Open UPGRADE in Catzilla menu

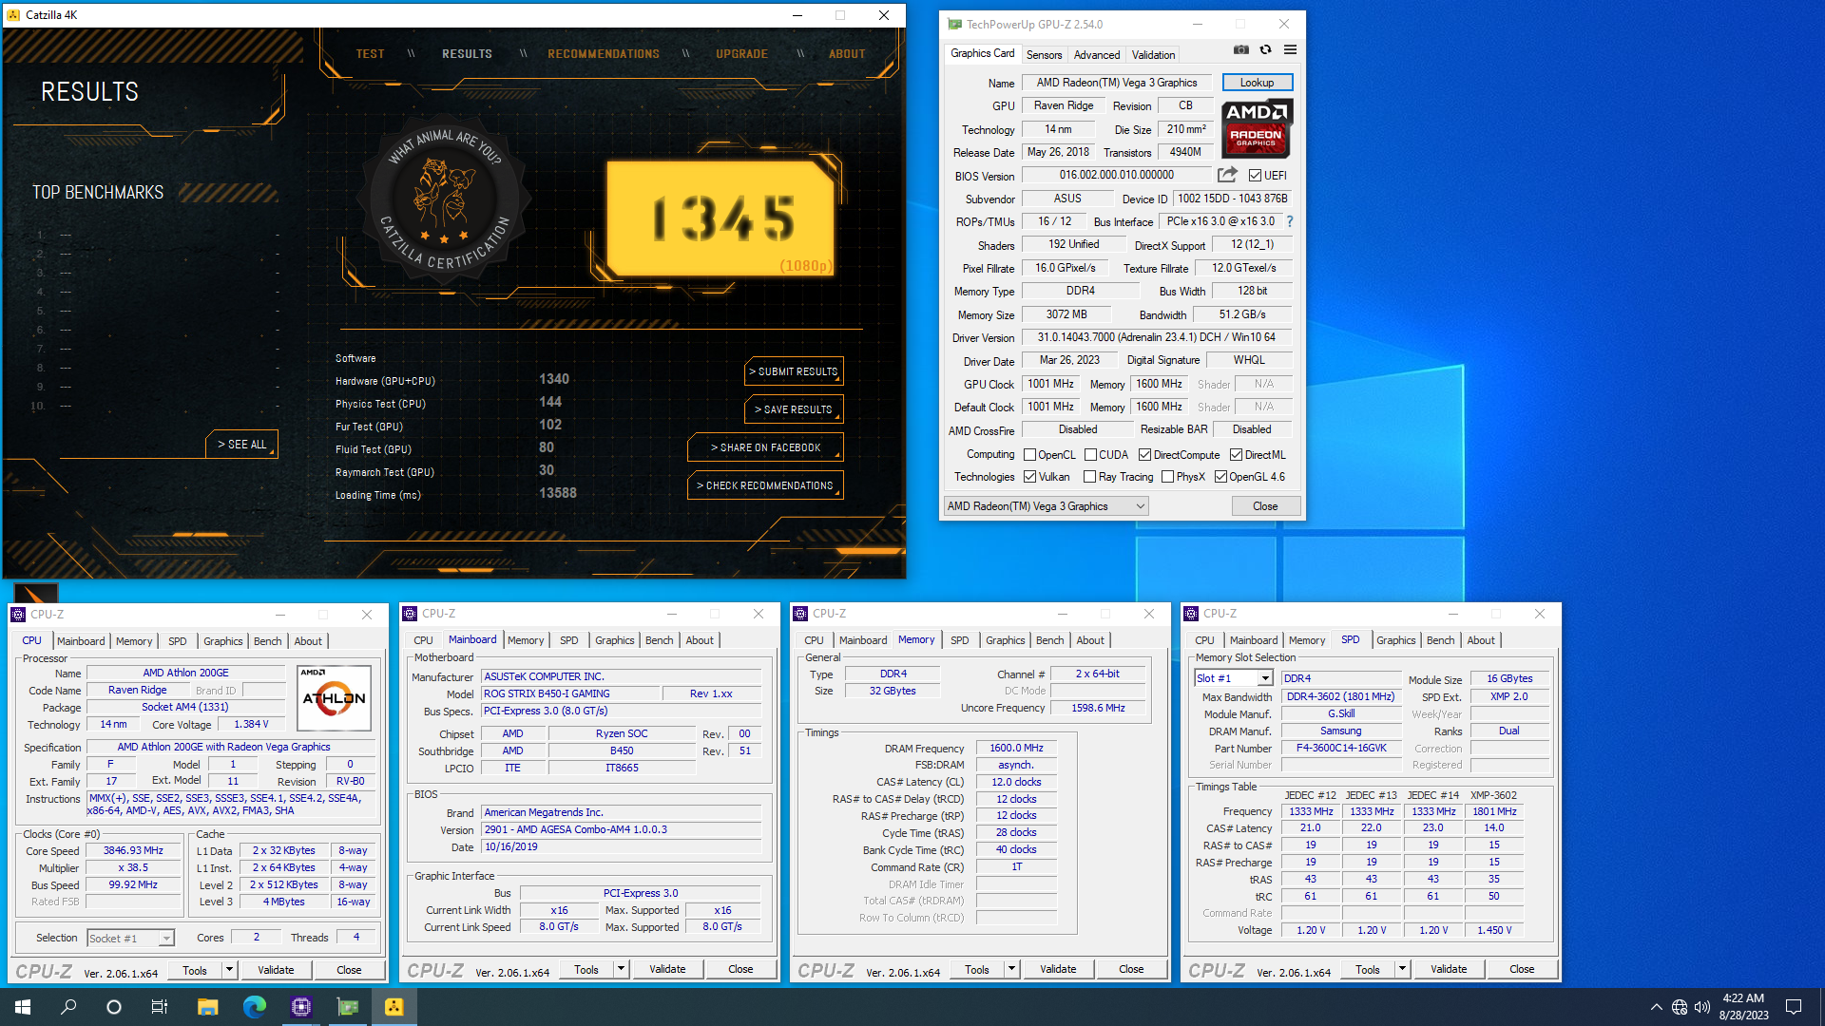pos(741,54)
